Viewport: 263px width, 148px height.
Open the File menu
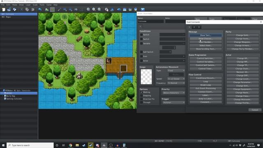pos(2,5)
